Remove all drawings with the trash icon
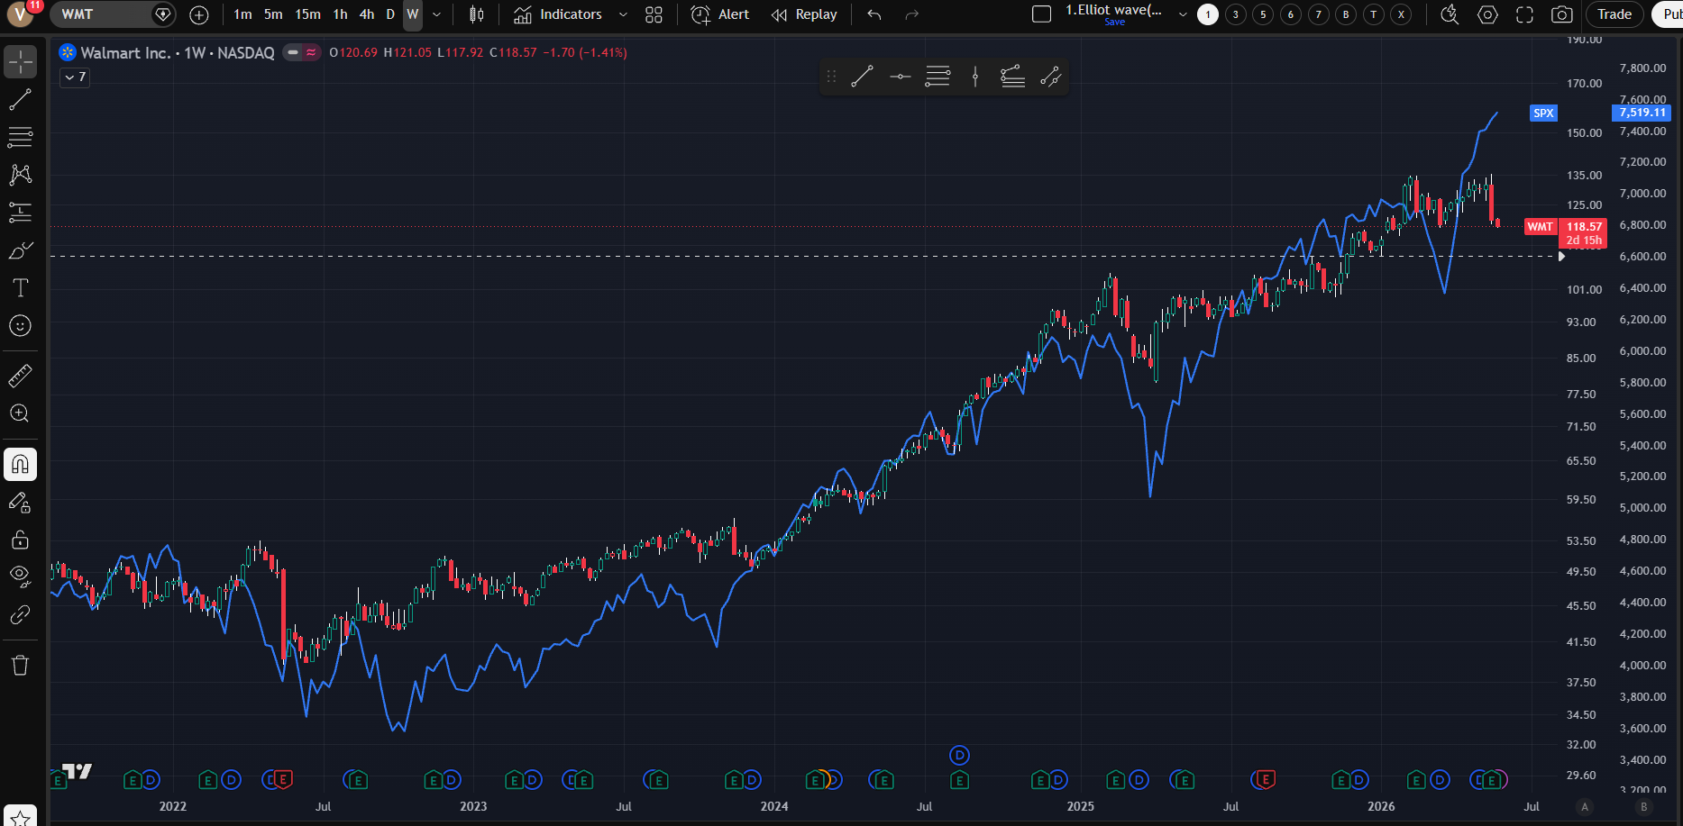 [20, 666]
